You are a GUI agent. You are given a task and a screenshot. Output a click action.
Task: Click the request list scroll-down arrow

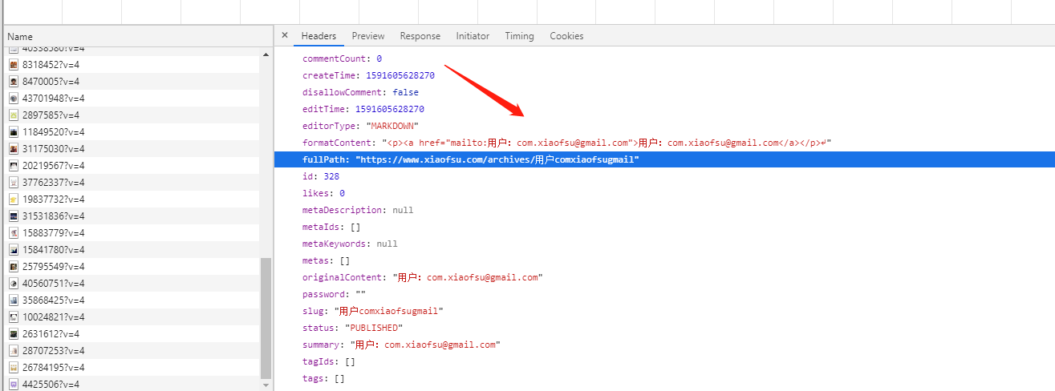266,385
